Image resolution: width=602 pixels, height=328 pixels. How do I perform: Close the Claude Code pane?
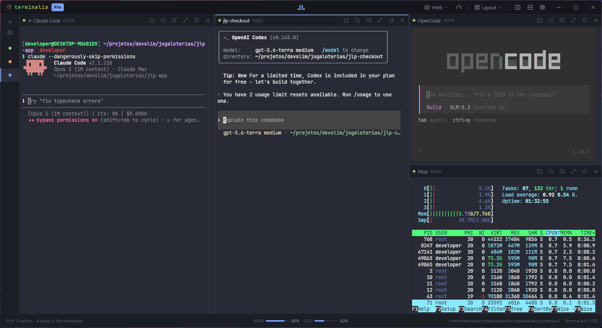point(208,21)
